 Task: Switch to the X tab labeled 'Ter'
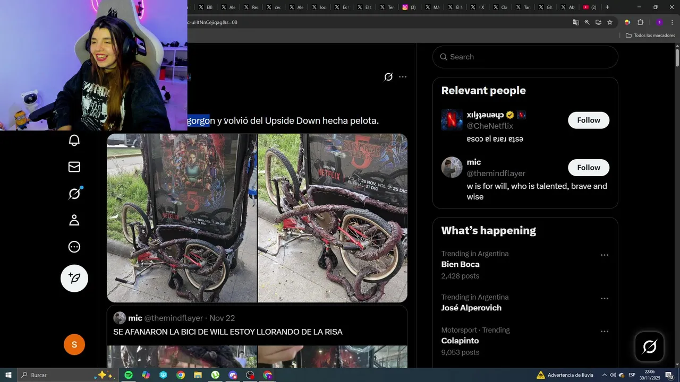coord(387,7)
